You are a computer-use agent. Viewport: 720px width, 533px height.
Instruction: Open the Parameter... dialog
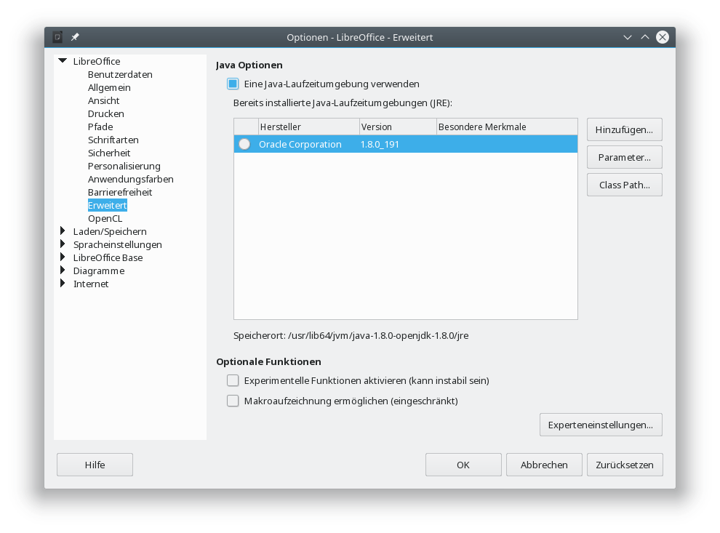pyautogui.click(x=625, y=157)
